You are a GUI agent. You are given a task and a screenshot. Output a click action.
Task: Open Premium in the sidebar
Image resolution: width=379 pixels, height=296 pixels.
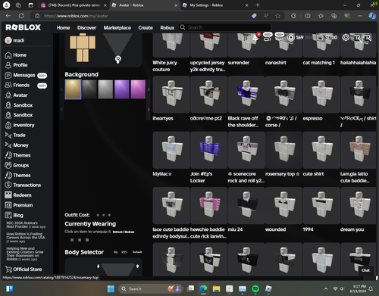click(x=19, y=205)
